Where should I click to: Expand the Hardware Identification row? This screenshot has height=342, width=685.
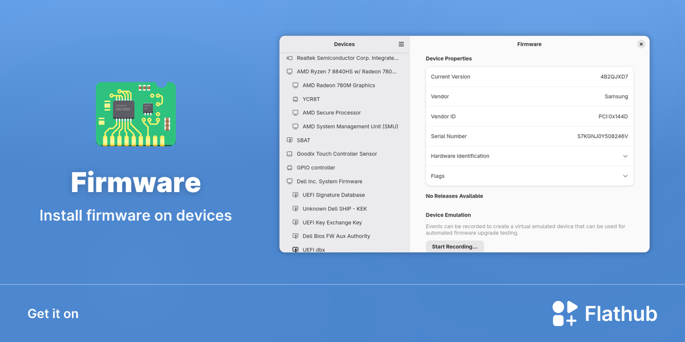[530, 156]
